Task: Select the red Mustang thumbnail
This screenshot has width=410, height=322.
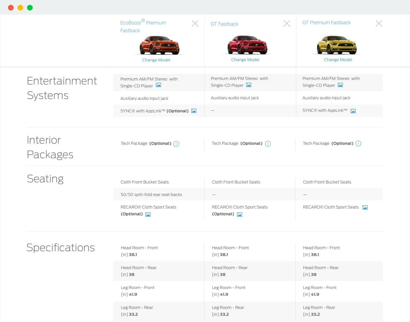Action: 247,45
